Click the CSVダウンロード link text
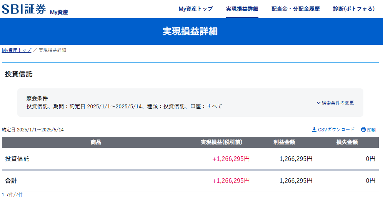Image resolution: width=383 pixels, height=199 pixels. pos(336,130)
